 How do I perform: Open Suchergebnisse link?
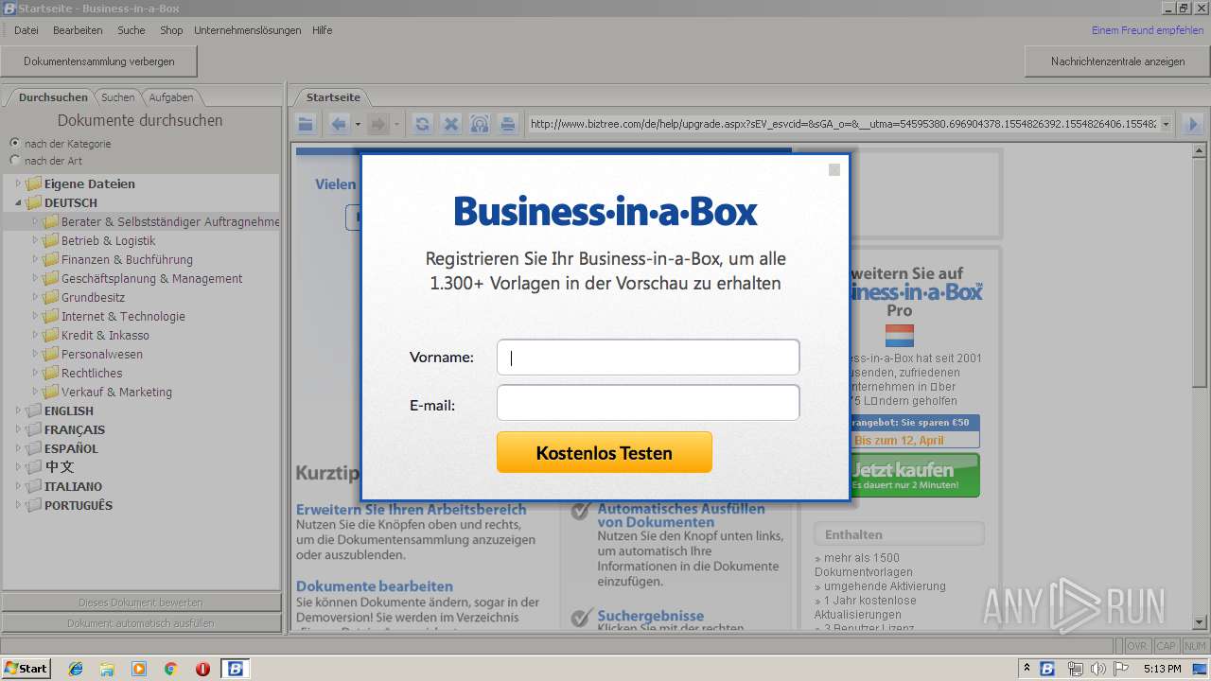pyautogui.click(x=651, y=617)
